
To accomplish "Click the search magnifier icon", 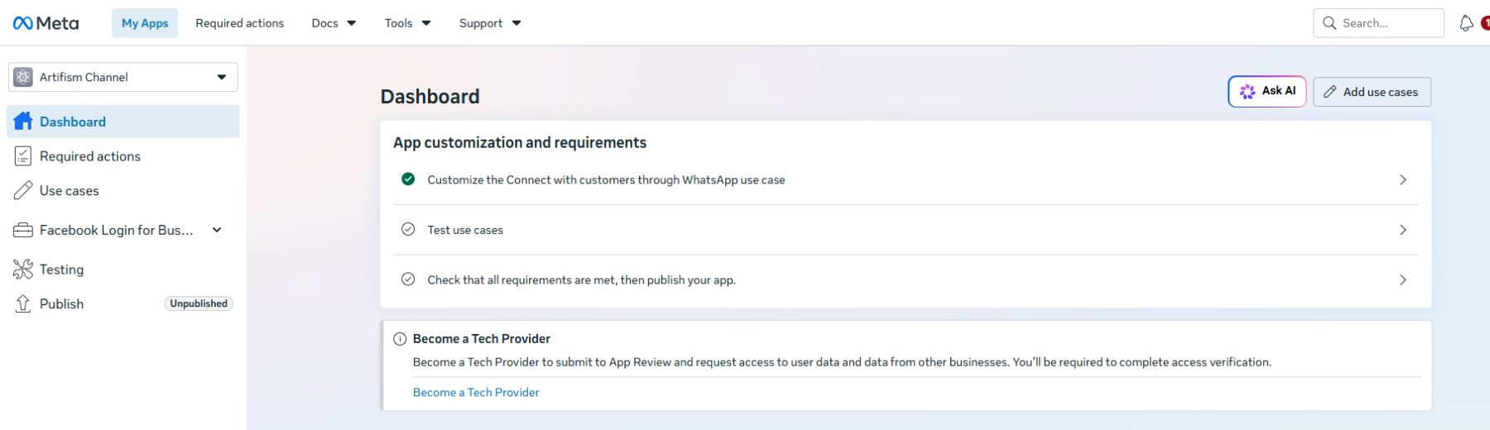I will coord(1329,23).
